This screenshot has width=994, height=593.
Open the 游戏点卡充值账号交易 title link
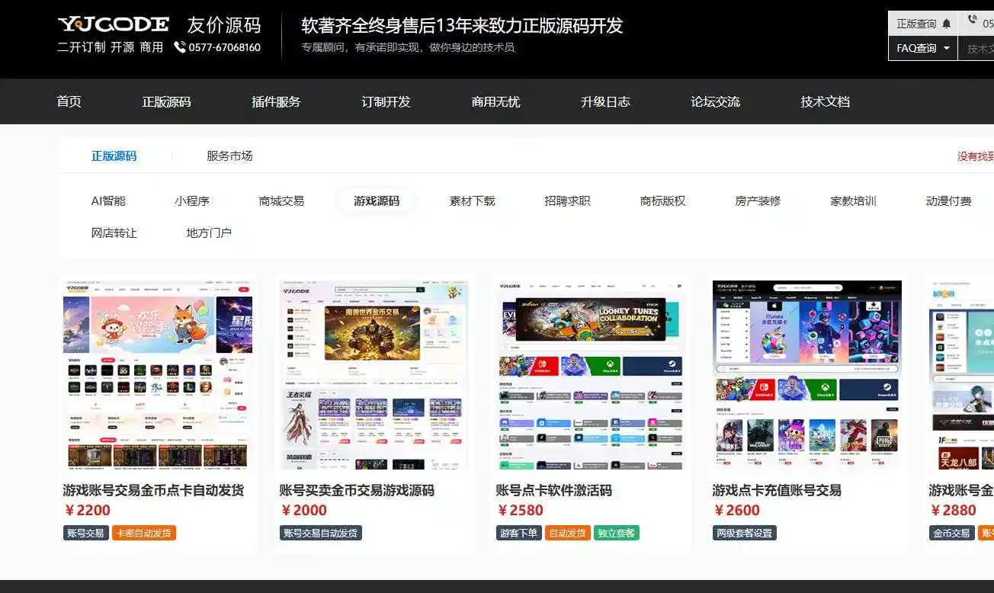click(777, 490)
